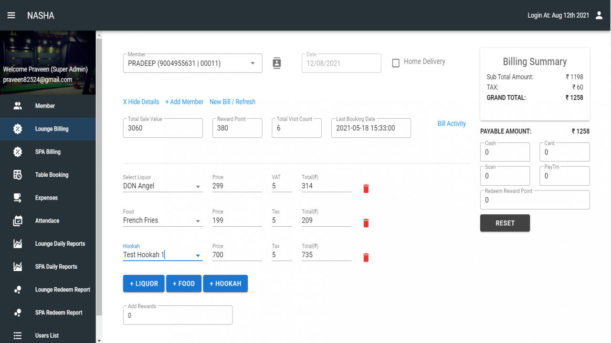Click the Reward Point field showing 380
This screenshot has height=343, width=611.
pyautogui.click(x=237, y=128)
